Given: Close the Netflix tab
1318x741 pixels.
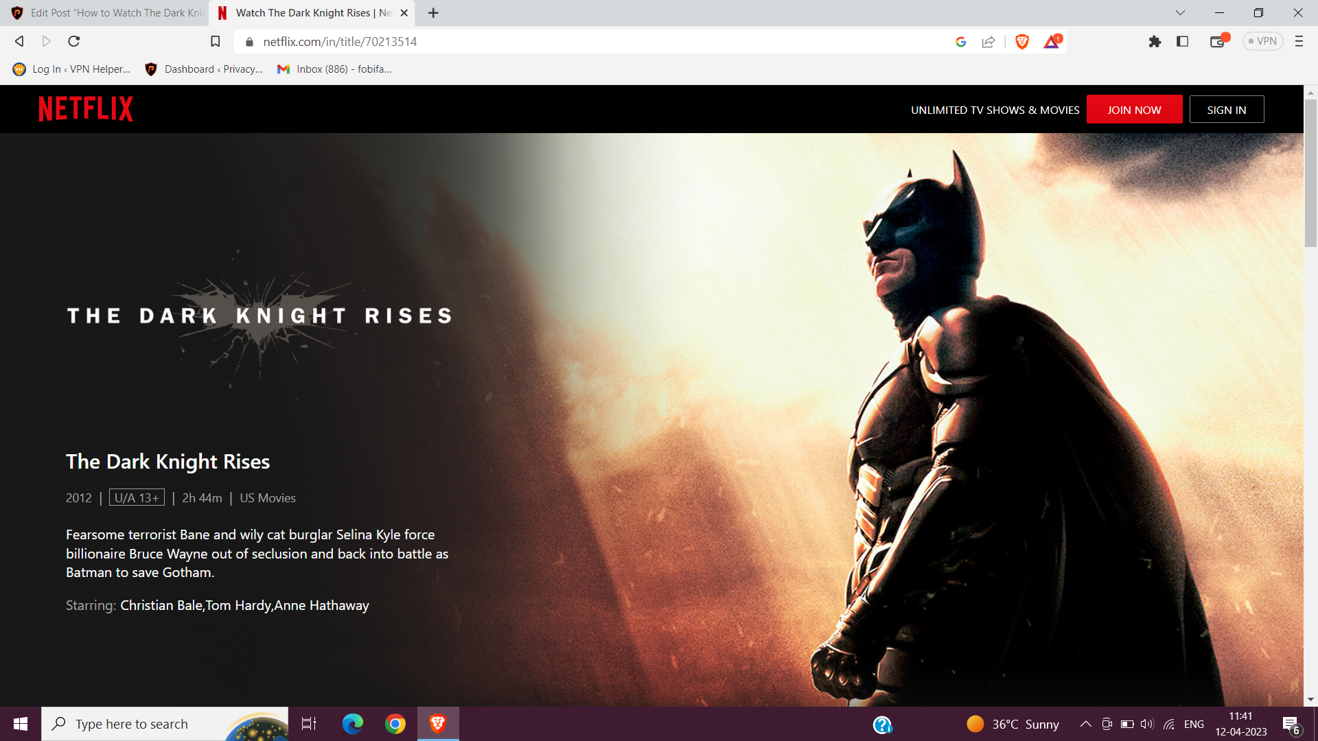Looking at the screenshot, I should (x=404, y=12).
